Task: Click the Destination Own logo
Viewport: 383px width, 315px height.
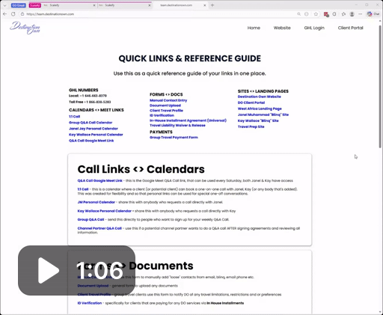Action: click(25, 28)
